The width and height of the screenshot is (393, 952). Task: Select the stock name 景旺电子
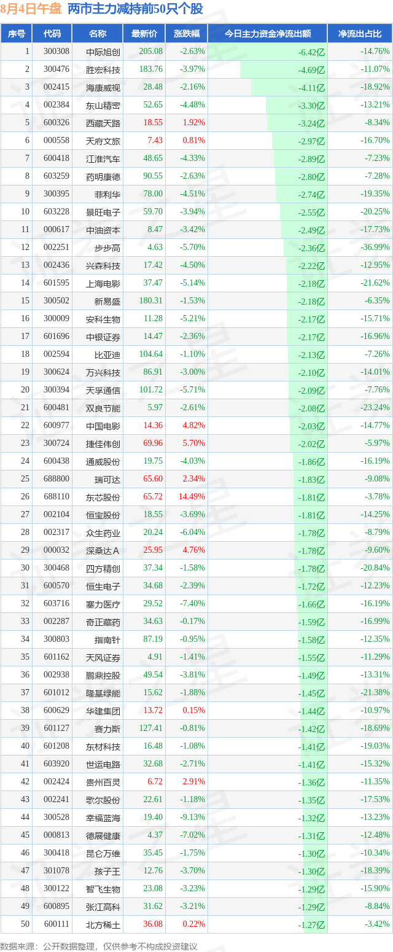point(103,212)
